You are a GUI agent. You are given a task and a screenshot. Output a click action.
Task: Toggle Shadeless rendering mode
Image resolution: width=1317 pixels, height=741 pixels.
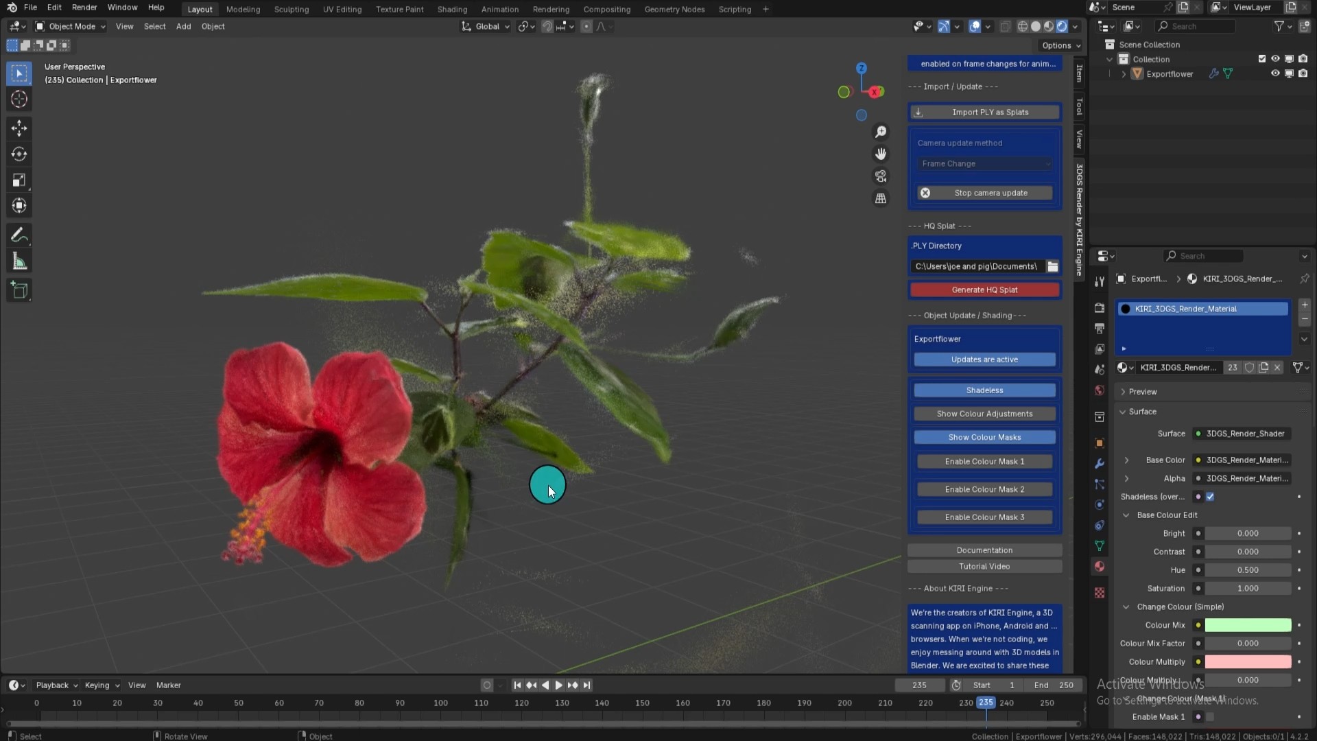[x=984, y=389]
